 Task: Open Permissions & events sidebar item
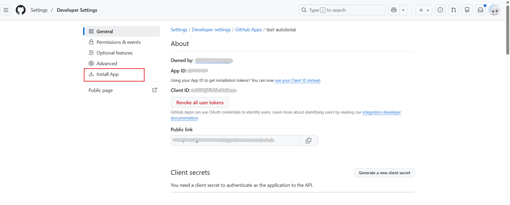click(x=123, y=42)
